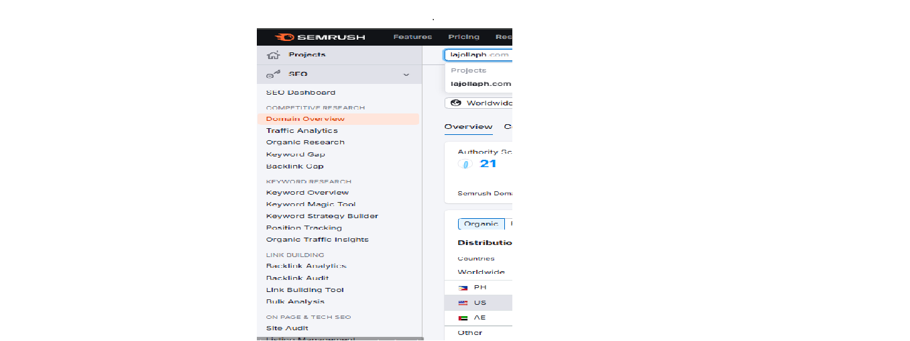Click the domain search input field
Screen dimensions: 910x341
coord(478,55)
